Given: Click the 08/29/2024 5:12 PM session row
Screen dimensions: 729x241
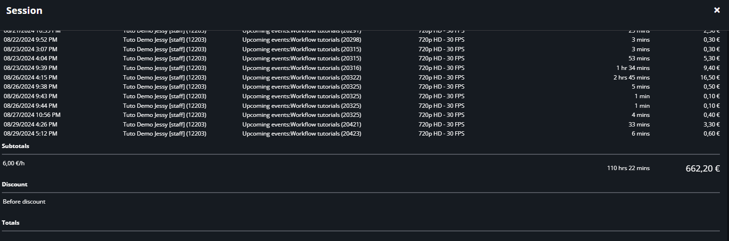Looking at the screenshot, I should click(362, 134).
